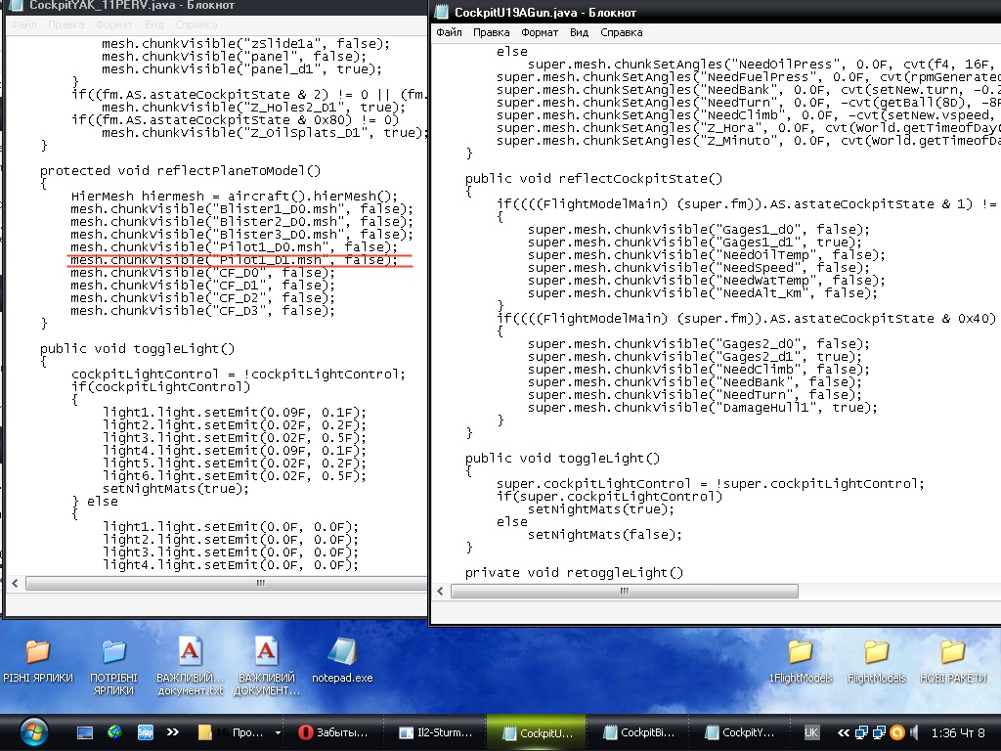Open the FlightModels desktop folder
This screenshot has width=1001, height=751.
pos(877,660)
